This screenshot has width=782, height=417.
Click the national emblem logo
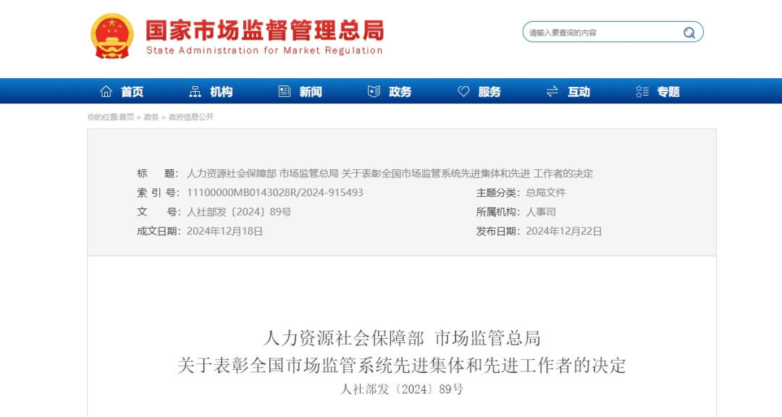(x=112, y=36)
